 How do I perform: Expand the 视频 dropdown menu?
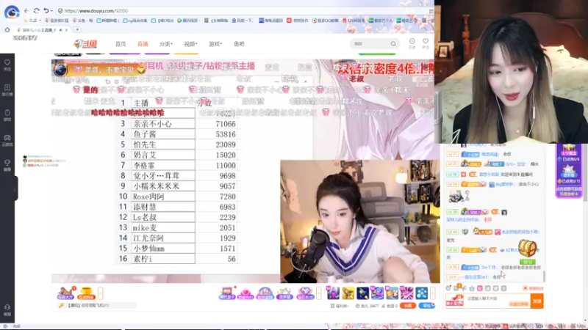coord(190,44)
